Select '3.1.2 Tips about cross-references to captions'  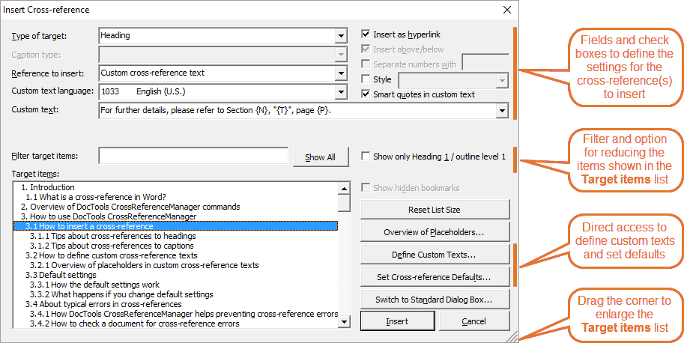coord(175,246)
